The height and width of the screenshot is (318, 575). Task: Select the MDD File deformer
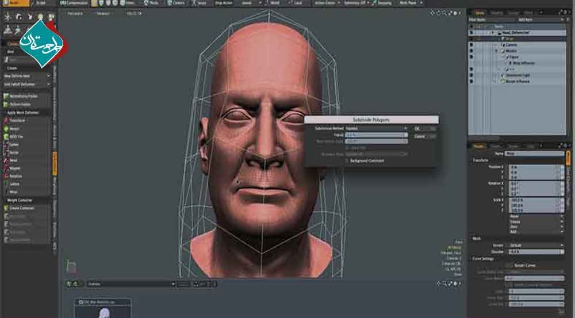[x=26, y=136]
